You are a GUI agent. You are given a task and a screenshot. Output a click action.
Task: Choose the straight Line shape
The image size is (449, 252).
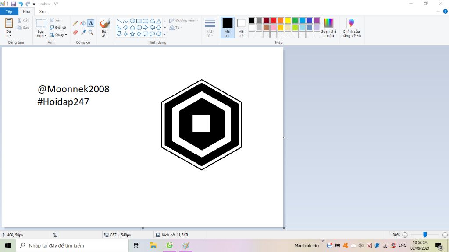point(119,21)
